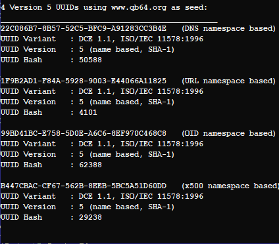Click the hash value 62388

point(90,165)
